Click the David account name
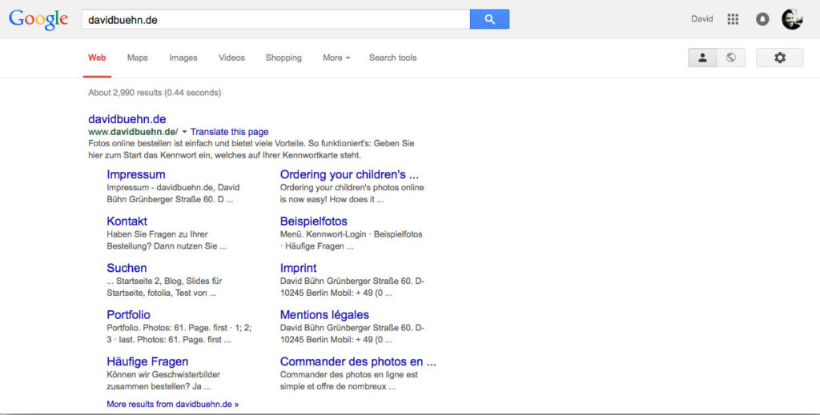Image resolution: width=820 pixels, height=415 pixels. (x=701, y=19)
